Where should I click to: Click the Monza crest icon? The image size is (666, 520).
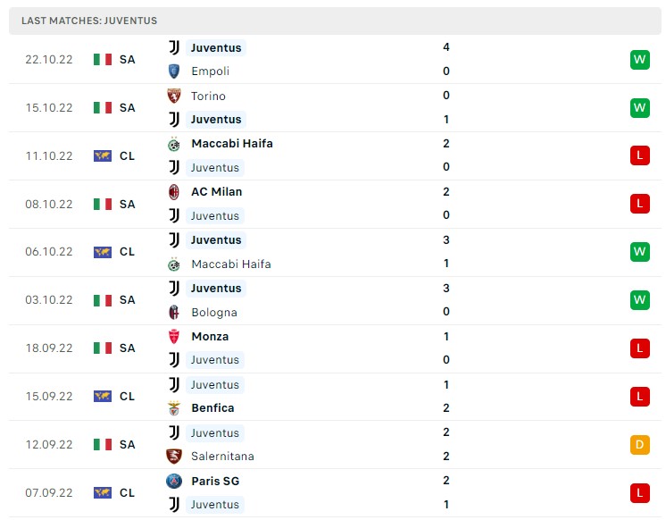tap(174, 336)
